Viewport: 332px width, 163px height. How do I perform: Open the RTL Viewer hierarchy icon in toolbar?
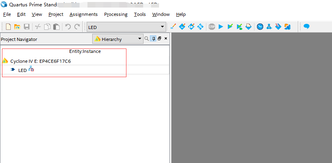[269, 27]
